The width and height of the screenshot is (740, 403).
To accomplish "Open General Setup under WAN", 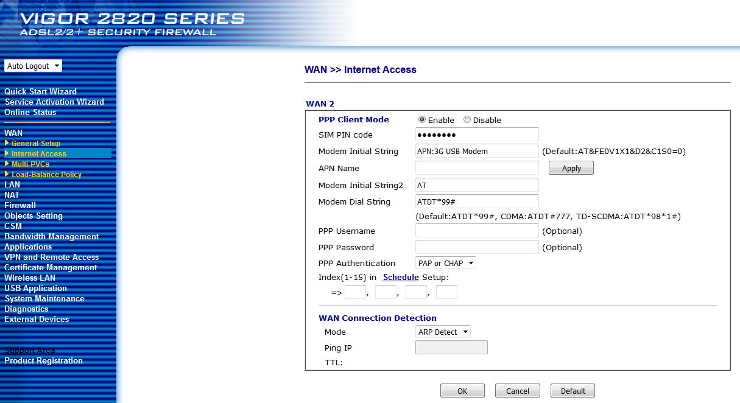I will tap(35, 144).
